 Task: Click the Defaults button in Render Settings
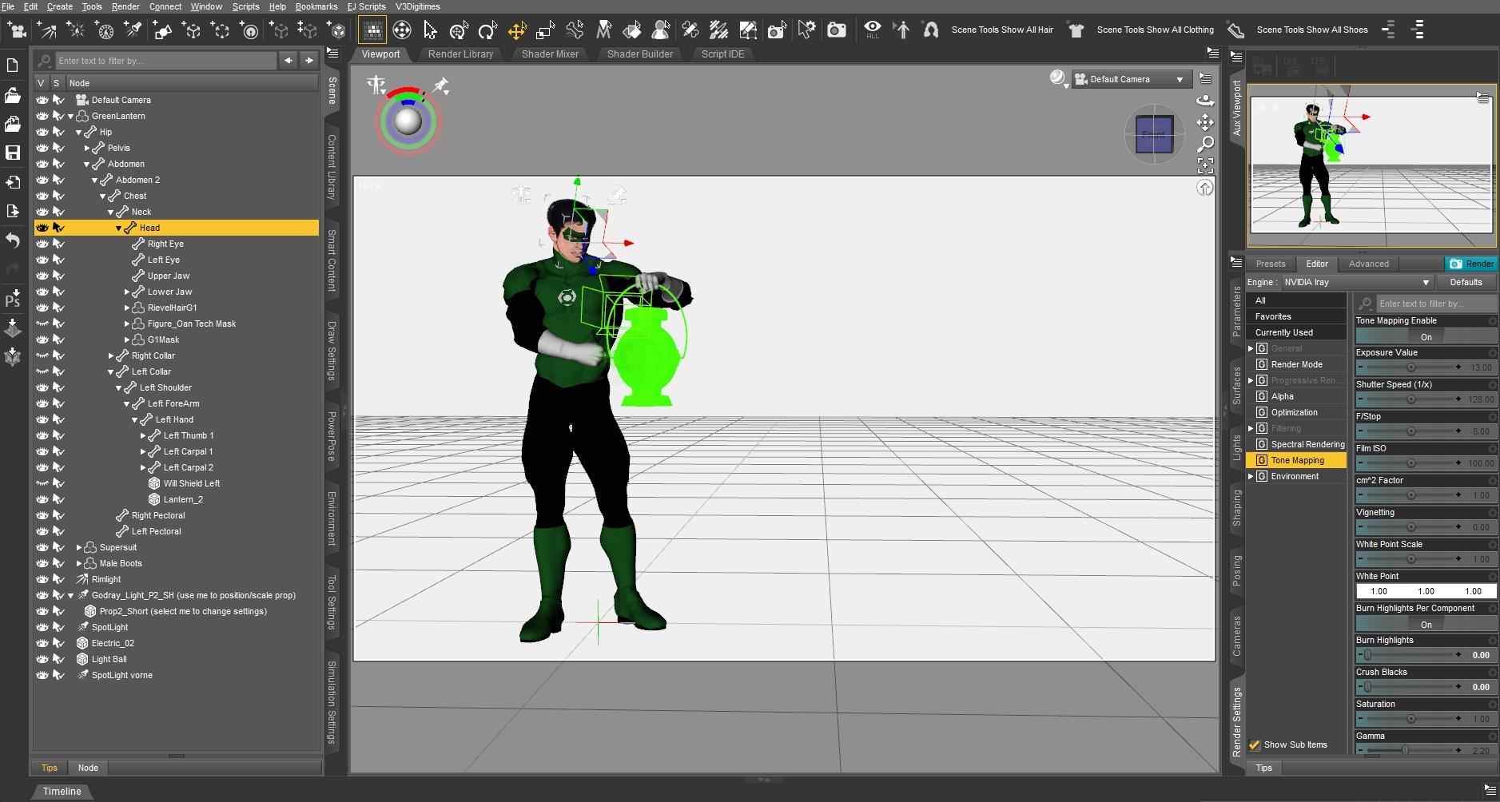[x=1466, y=282]
